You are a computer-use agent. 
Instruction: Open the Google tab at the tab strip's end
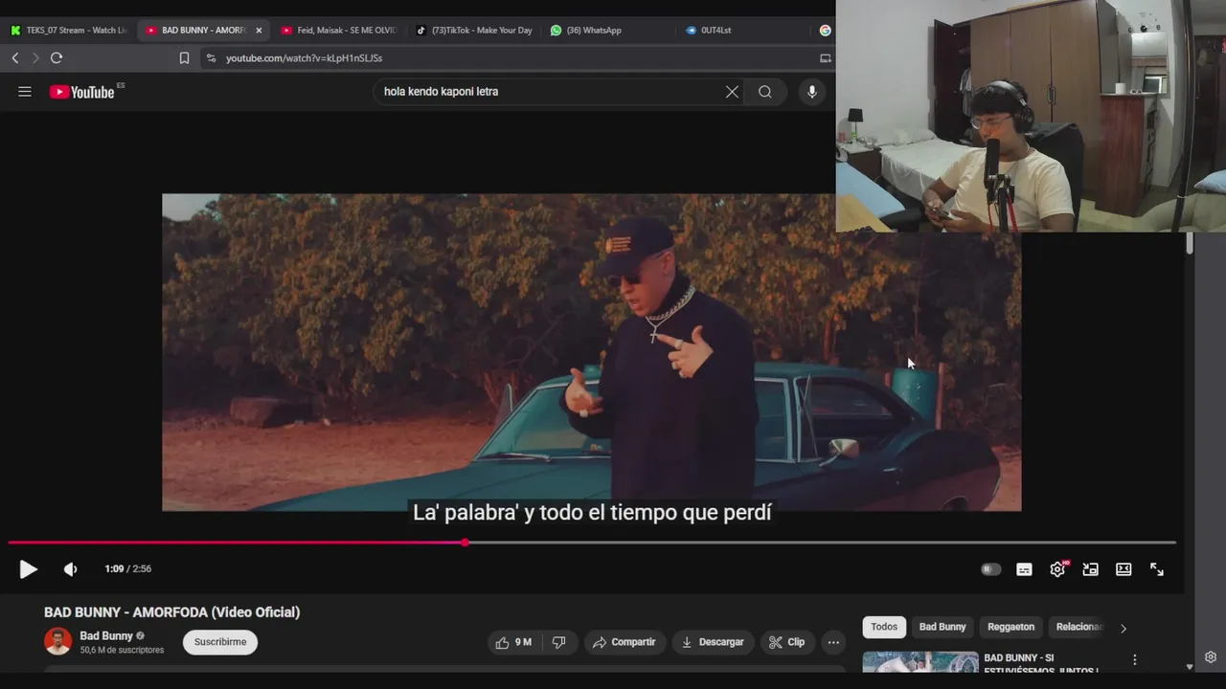point(825,31)
